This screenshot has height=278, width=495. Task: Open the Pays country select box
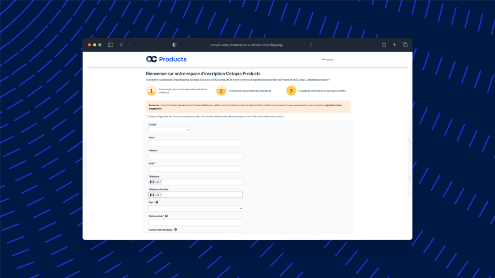click(x=195, y=208)
